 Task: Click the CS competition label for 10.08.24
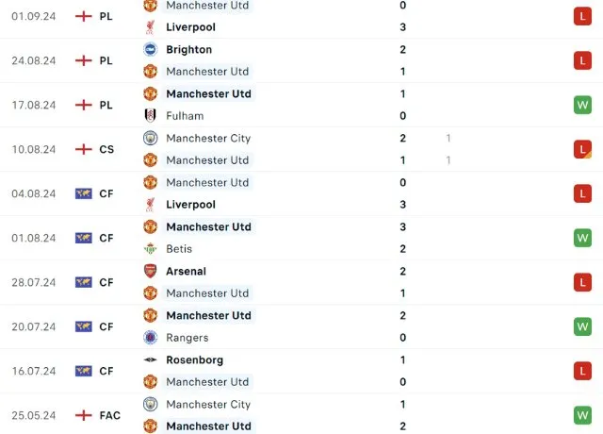(107, 149)
